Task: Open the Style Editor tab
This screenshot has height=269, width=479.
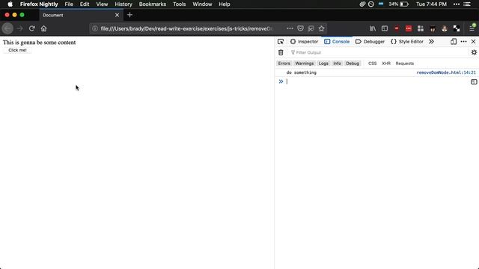Action: (x=407, y=42)
